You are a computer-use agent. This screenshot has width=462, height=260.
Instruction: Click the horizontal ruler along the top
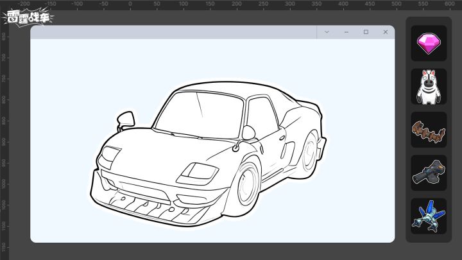[x=212, y=4]
